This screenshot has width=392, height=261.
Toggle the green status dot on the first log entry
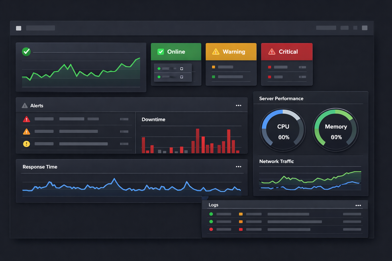(211, 214)
